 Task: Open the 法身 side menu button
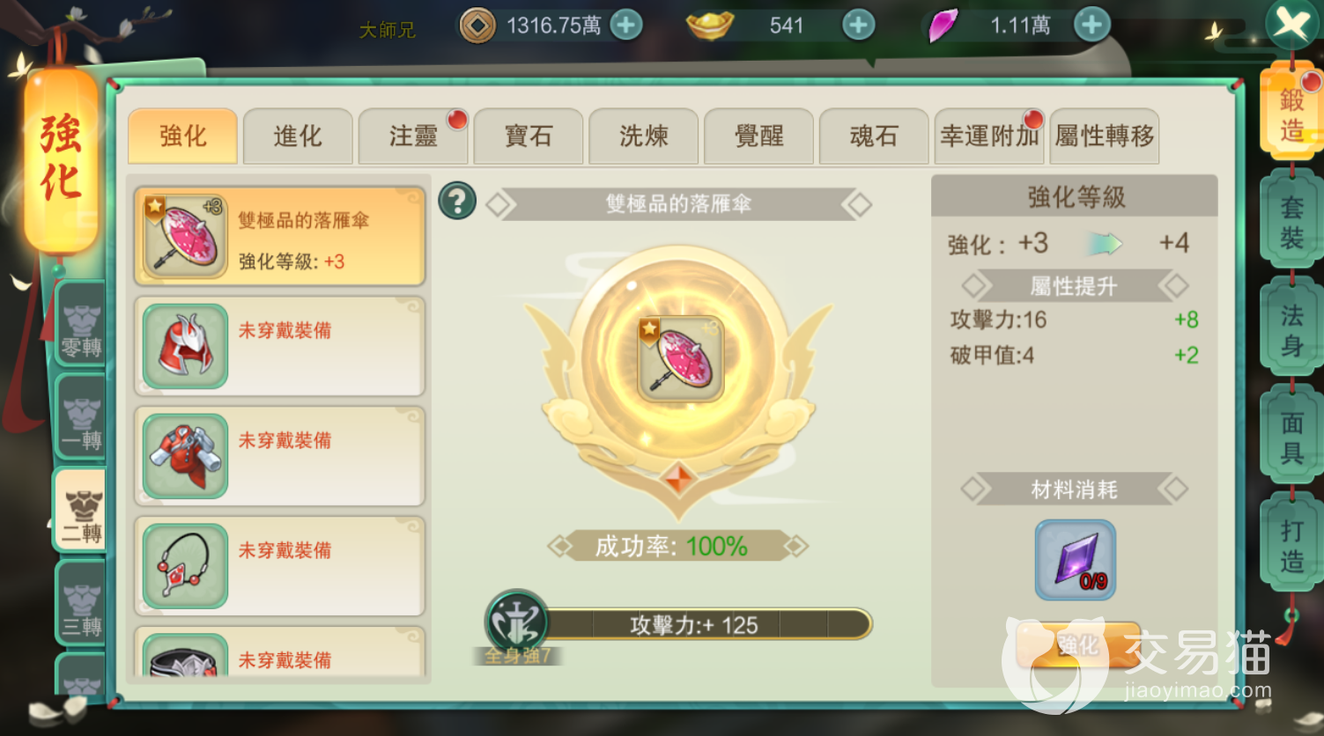tap(1291, 330)
